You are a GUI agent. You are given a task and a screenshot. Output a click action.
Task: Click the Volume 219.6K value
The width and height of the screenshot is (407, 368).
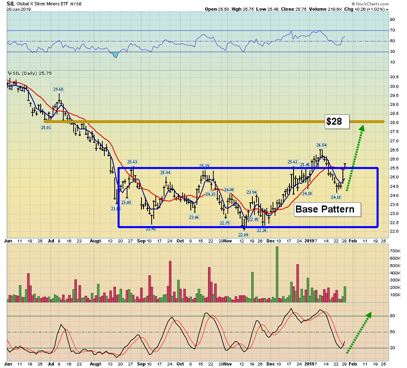tap(326, 9)
